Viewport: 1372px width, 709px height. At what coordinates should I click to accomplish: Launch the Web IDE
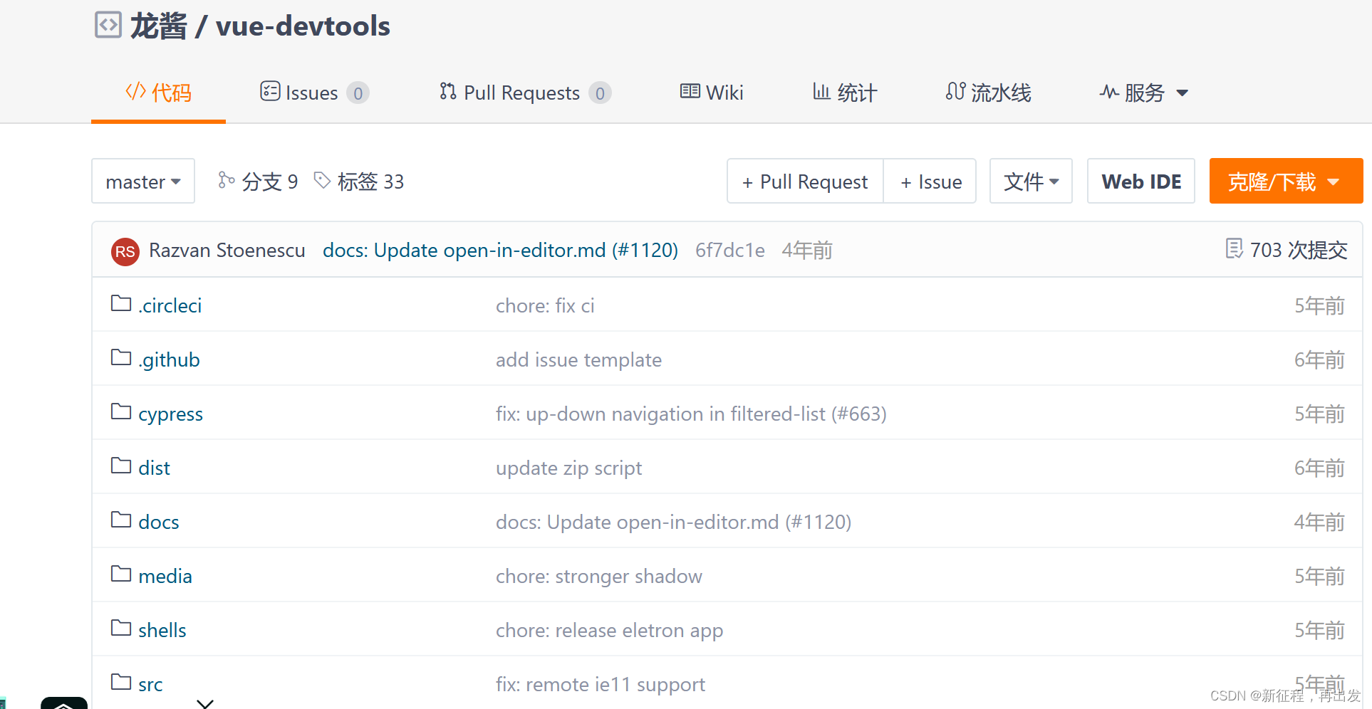click(x=1141, y=182)
